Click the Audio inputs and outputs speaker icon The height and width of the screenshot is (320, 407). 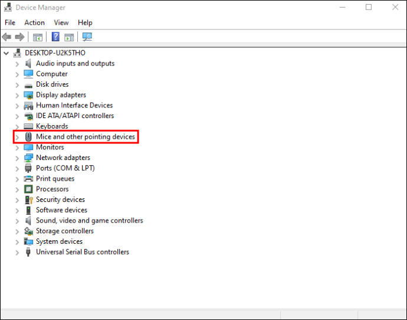click(x=28, y=63)
